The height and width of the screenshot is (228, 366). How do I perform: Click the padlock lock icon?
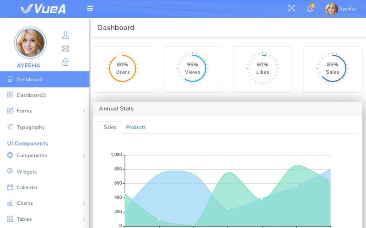(x=65, y=62)
